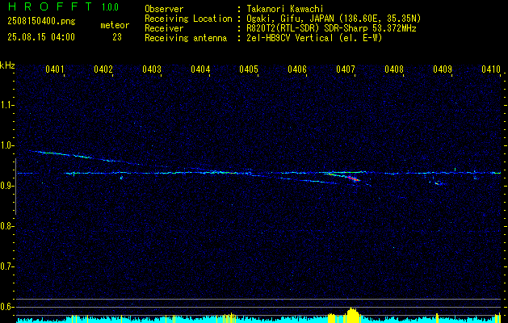Click time marker 0406

click(297, 69)
